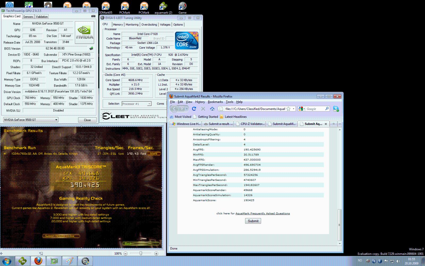Open the Latest Headlines bookmark feed

(x=233, y=117)
